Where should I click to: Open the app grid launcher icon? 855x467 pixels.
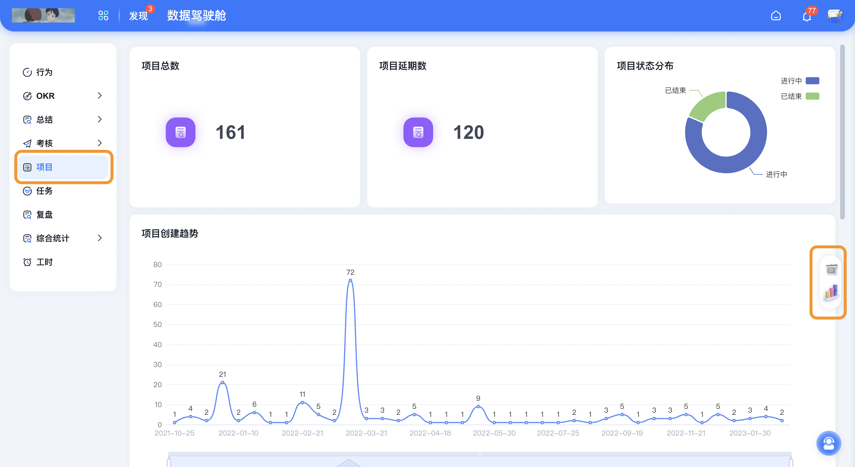[103, 15]
